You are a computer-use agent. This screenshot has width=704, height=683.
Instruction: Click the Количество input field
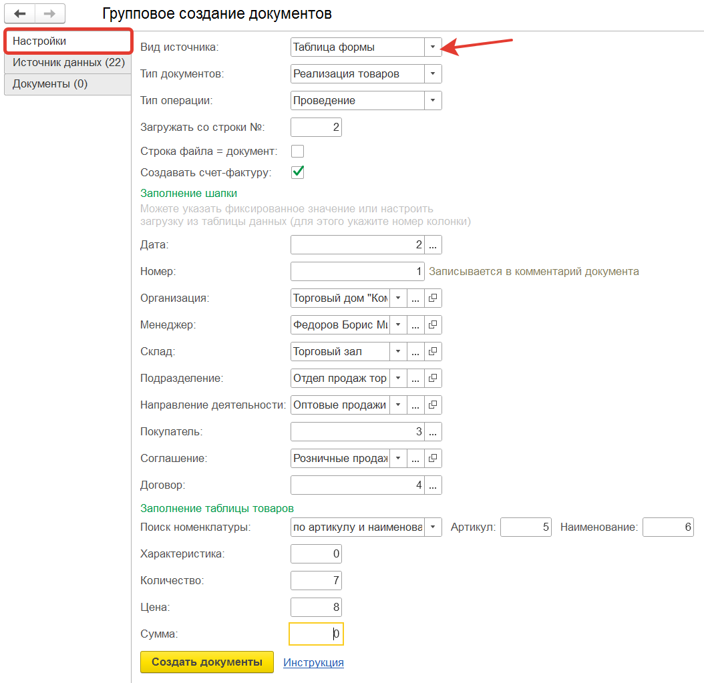tap(316, 580)
